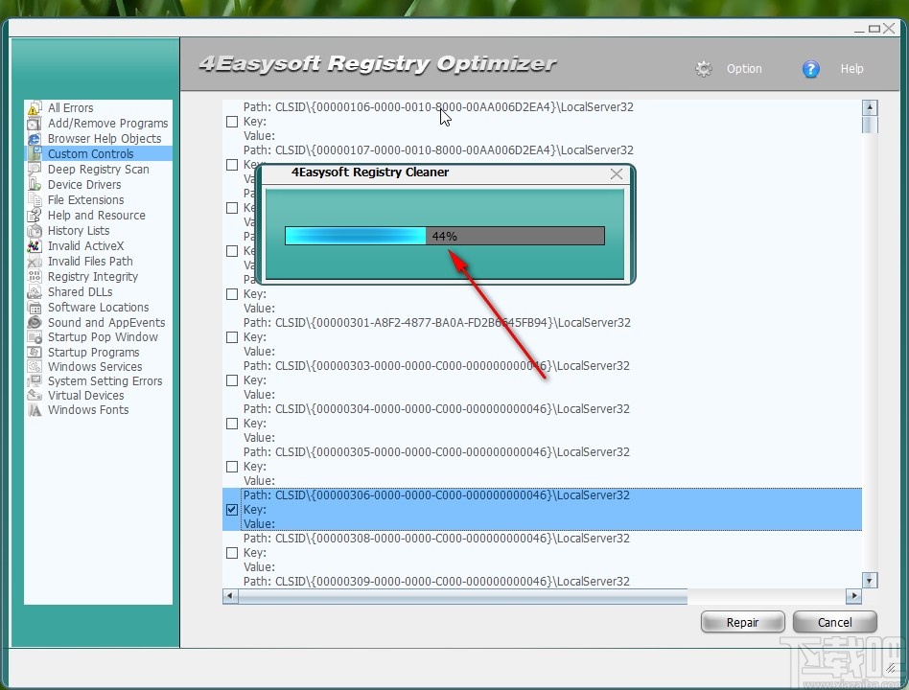
Task: Click the Repair button
Action: coord(742,622)
